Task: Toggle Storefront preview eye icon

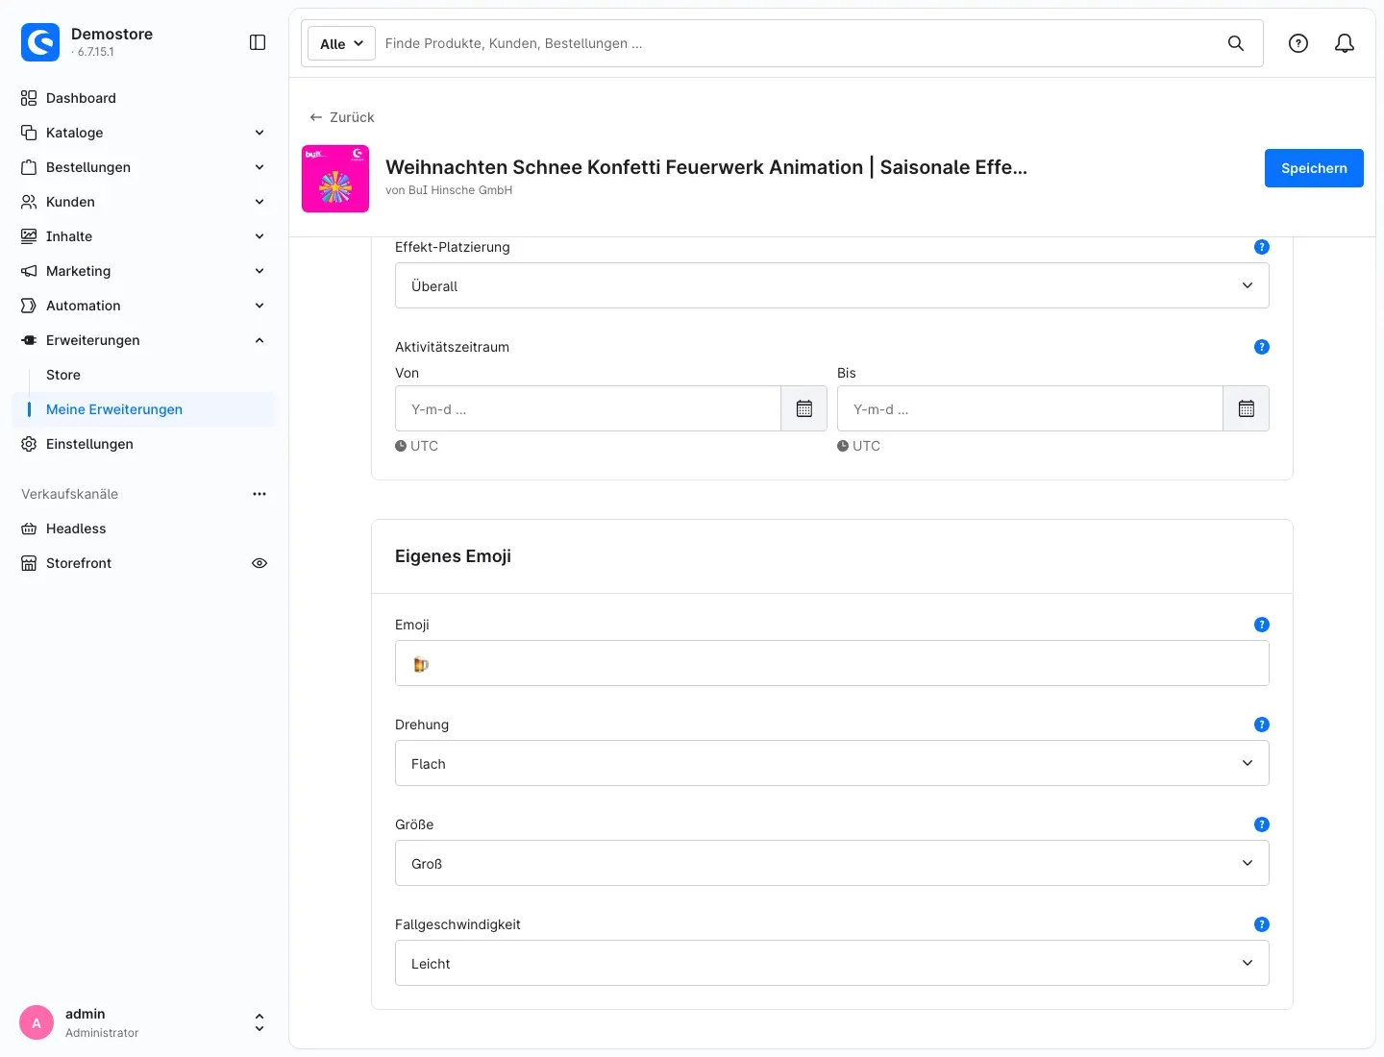Action: pos(259,563)
